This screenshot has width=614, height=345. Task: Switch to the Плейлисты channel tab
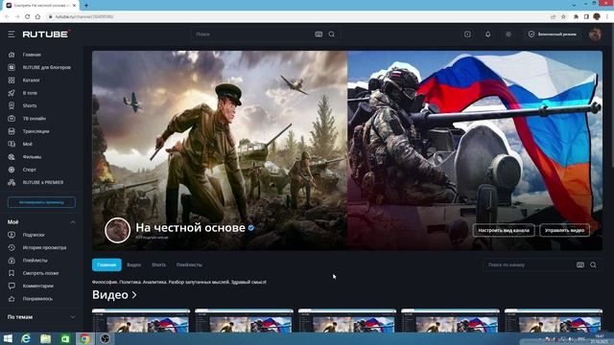tap(189, 264)
